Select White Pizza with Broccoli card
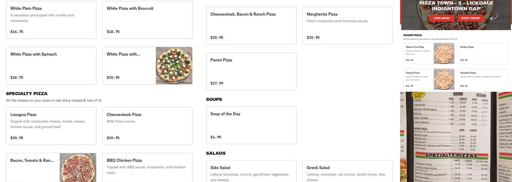The width and height of the screenshot is (512, 182). pyautogui.click(x=147, y=20)
